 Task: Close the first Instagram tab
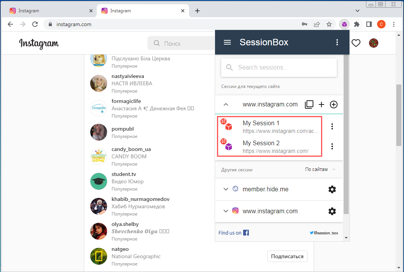tap(91, 11)
